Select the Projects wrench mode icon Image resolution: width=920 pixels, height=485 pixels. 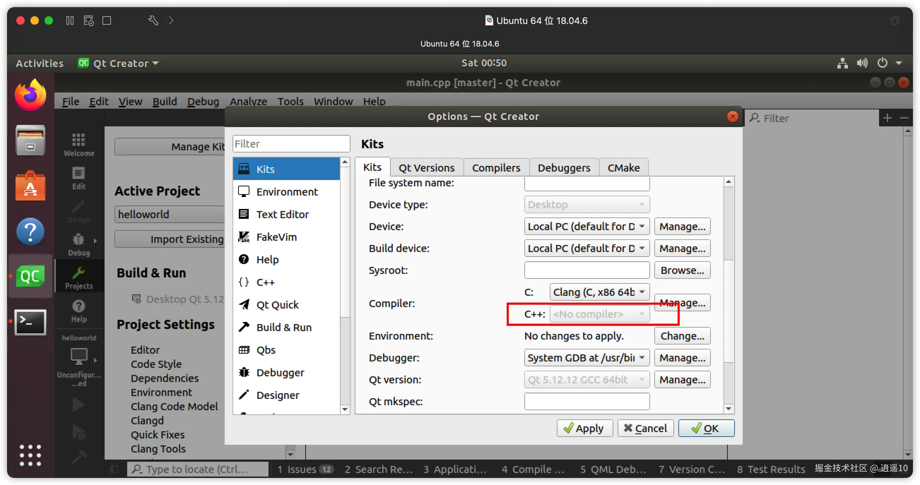tap(78, 278)
